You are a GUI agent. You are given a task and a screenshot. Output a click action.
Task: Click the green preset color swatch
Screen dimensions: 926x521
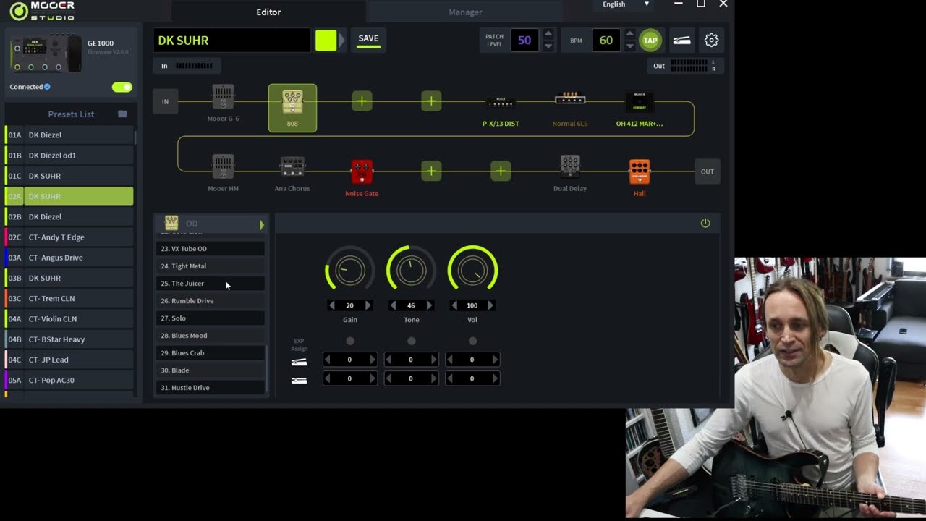pos(326,41)
